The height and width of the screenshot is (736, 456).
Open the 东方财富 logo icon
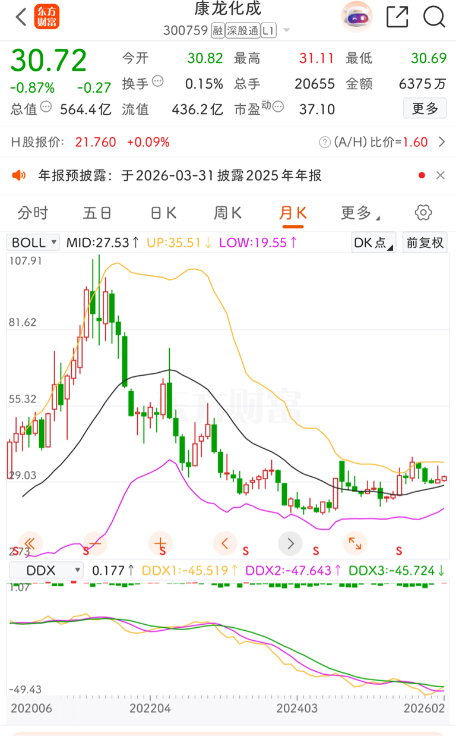point(47,17)
